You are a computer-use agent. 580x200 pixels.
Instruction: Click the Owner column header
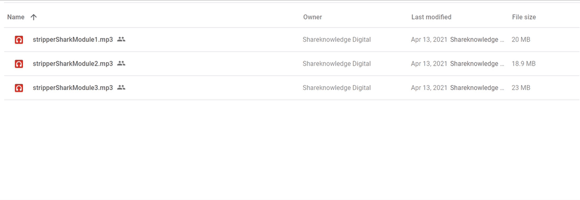pos(312,17)
